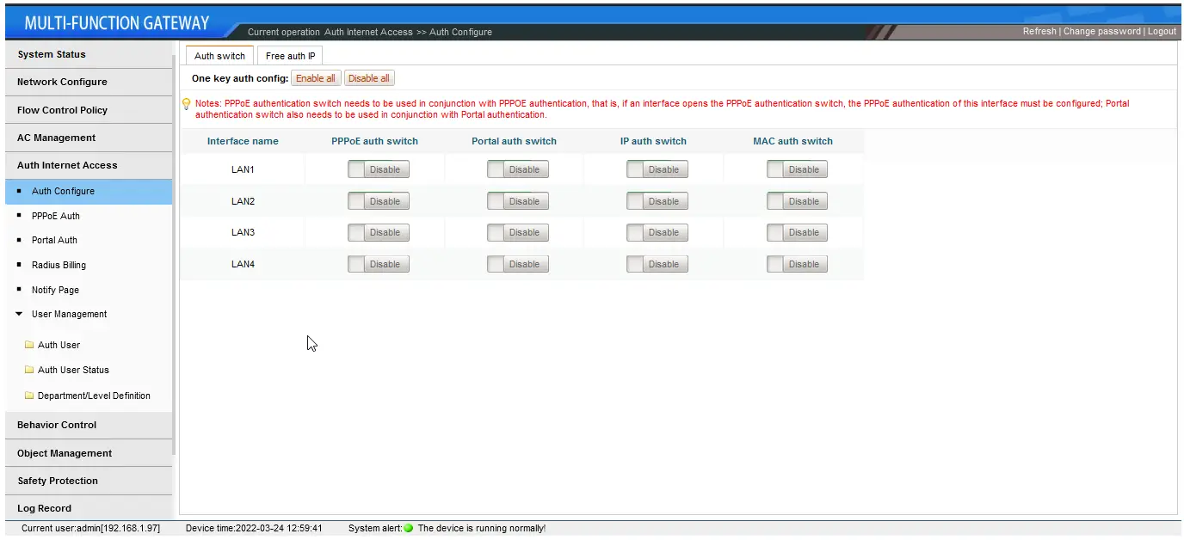Click the Refresh link
Viewport: 1184px width, 546px height.
click(x=1039, y=31)
